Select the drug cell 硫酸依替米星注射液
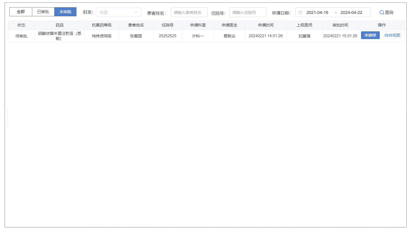Viewport: 412px width, 231px height. 60,36
